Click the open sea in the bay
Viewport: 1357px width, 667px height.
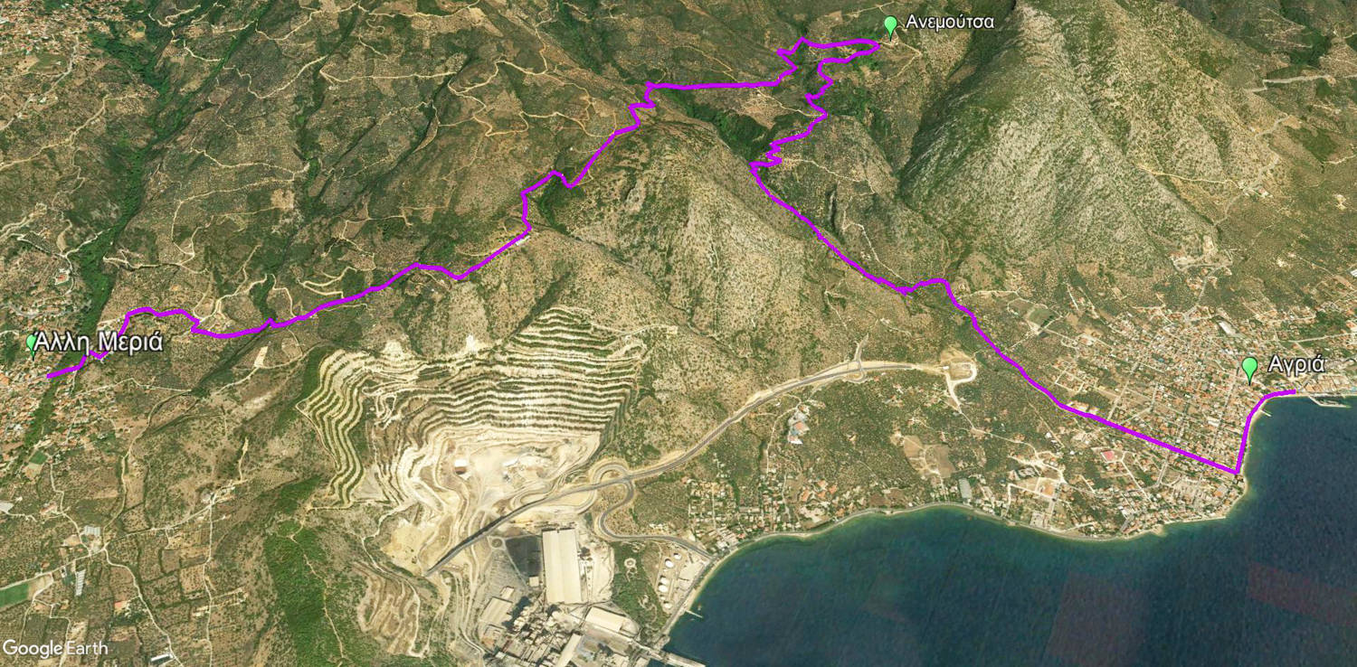(1040, 597)
